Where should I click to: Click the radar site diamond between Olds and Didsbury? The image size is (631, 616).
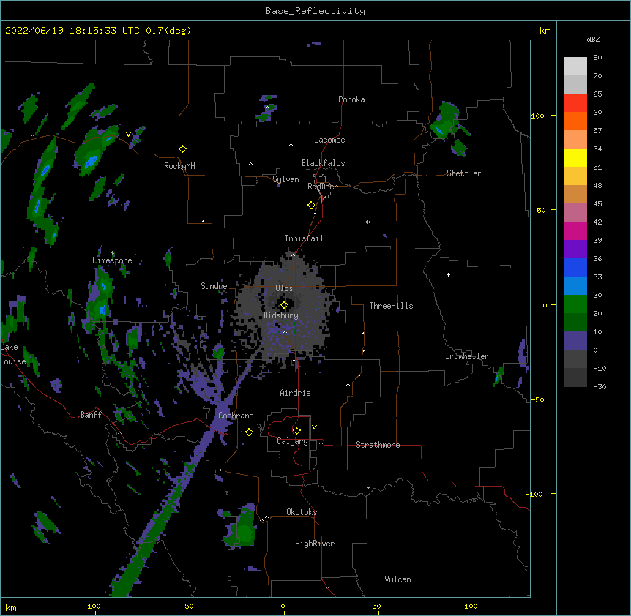pos(284,305)
